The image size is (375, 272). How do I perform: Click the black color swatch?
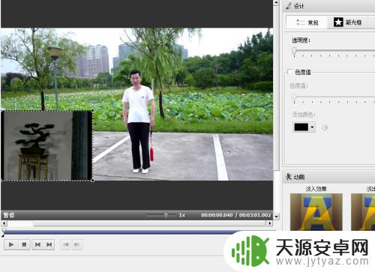point(301,127)
